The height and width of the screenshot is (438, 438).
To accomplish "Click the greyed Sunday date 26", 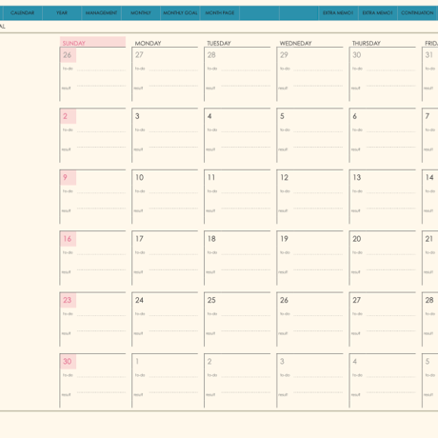I will click(68, 55).
